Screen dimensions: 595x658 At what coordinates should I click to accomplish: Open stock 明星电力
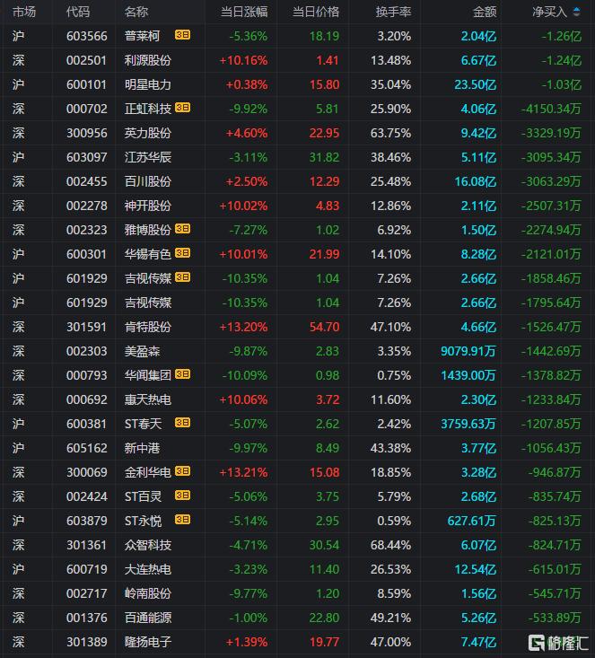148,84
